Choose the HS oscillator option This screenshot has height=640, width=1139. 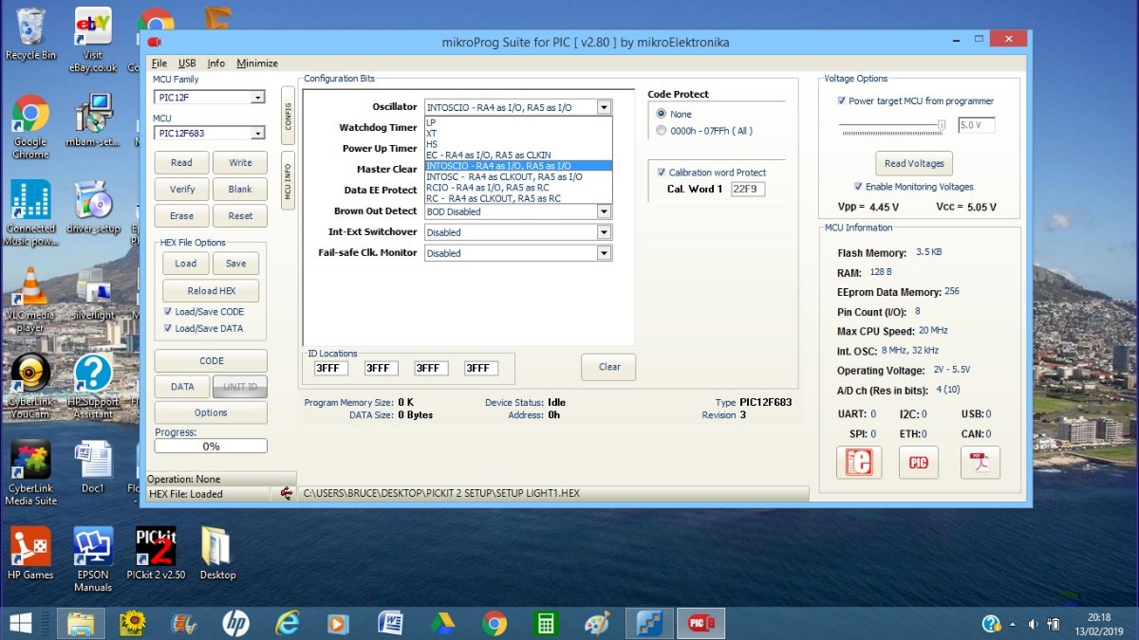pyautogui.click(x=518, y=144)
